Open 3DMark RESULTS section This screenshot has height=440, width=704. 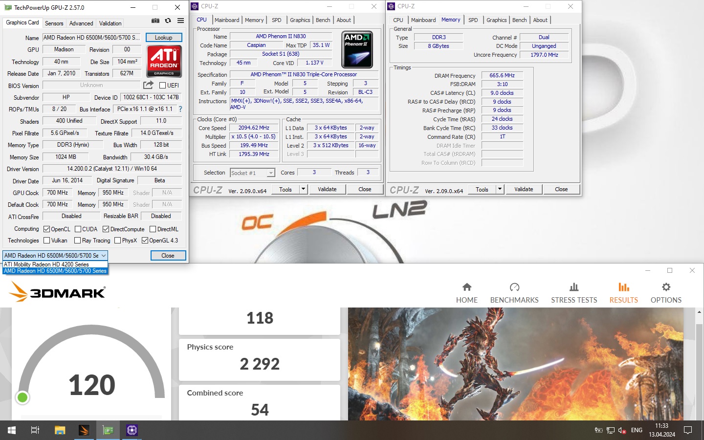point(623,293)
